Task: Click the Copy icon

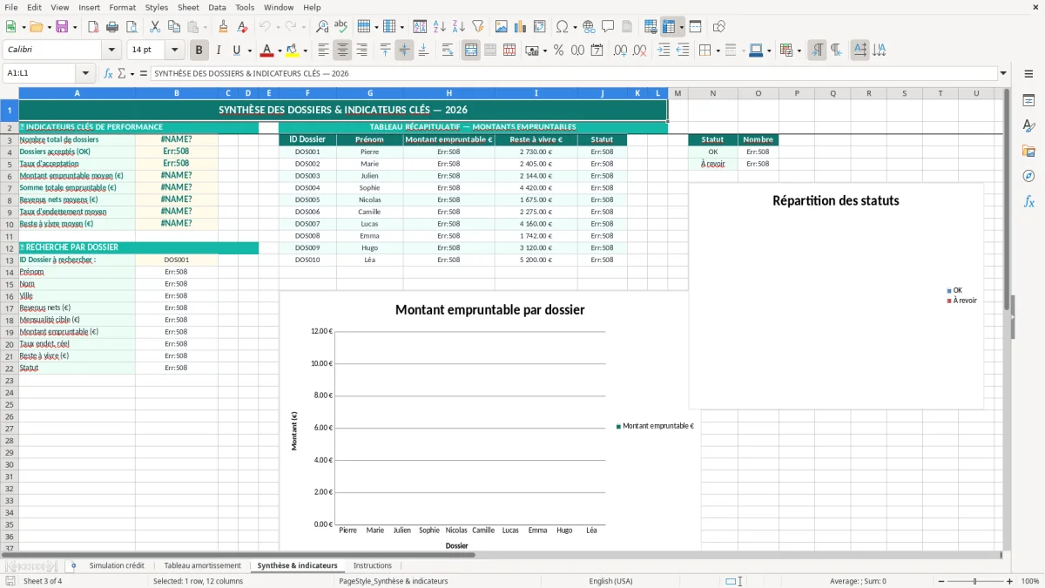Action: coord(173,27)
